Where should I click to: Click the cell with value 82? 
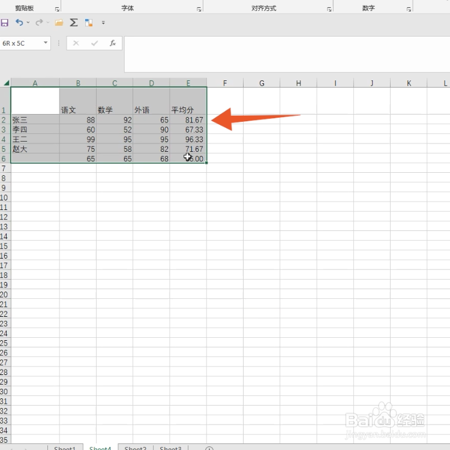151,149
